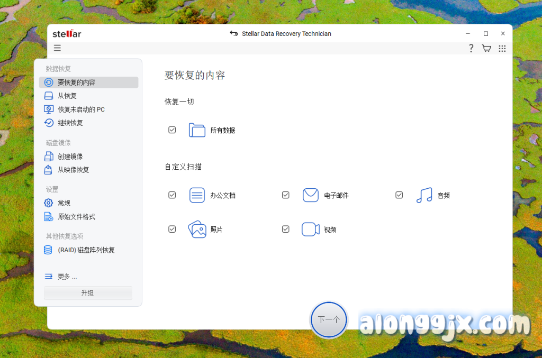Toggle the 办公文档 checkbox
Viewport: 542px width, 358px height.
click(172, 195)
